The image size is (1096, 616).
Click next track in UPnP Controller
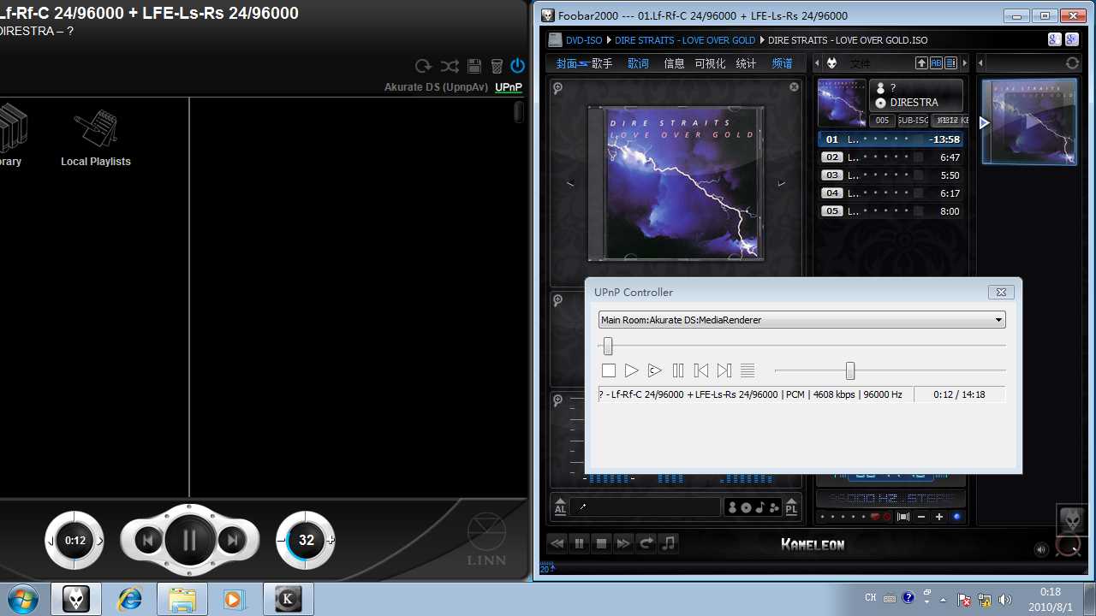[x=724, y=370]
